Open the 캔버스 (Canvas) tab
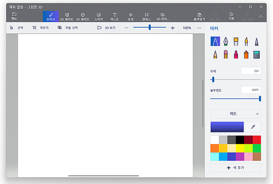273x184 pixels. coord(146,17)
